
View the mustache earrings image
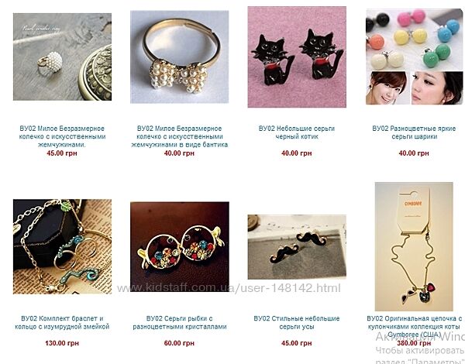pyautogui.click(x=297, y=247)
